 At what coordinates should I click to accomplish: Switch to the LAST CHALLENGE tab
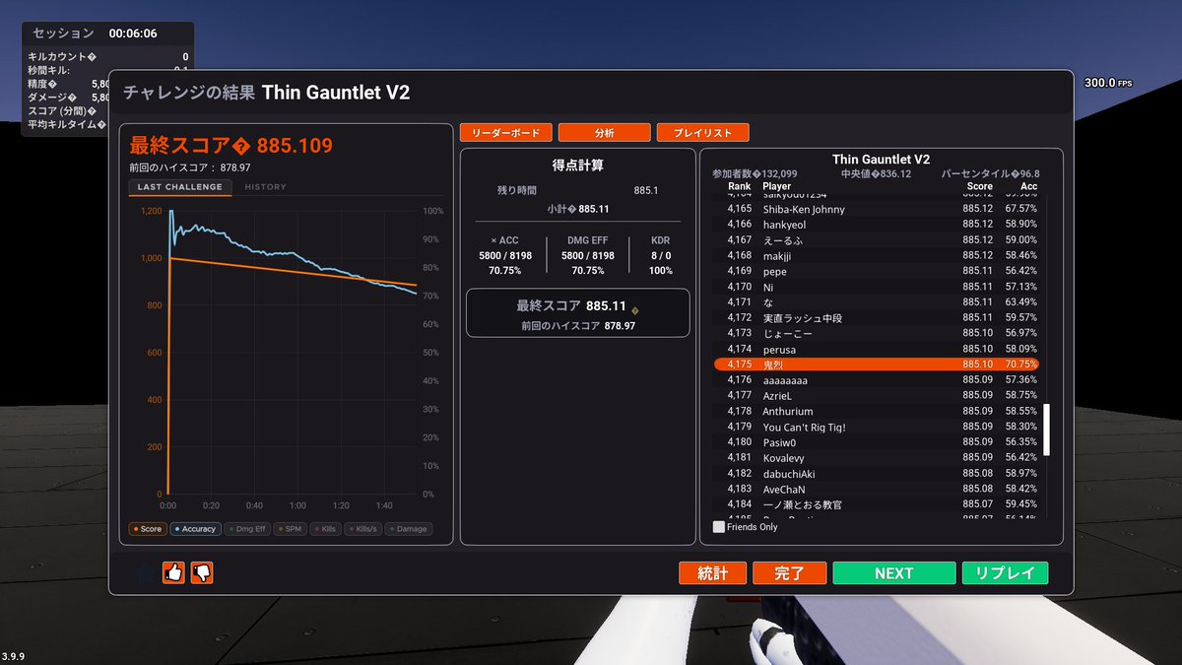[x=180, y=187]
